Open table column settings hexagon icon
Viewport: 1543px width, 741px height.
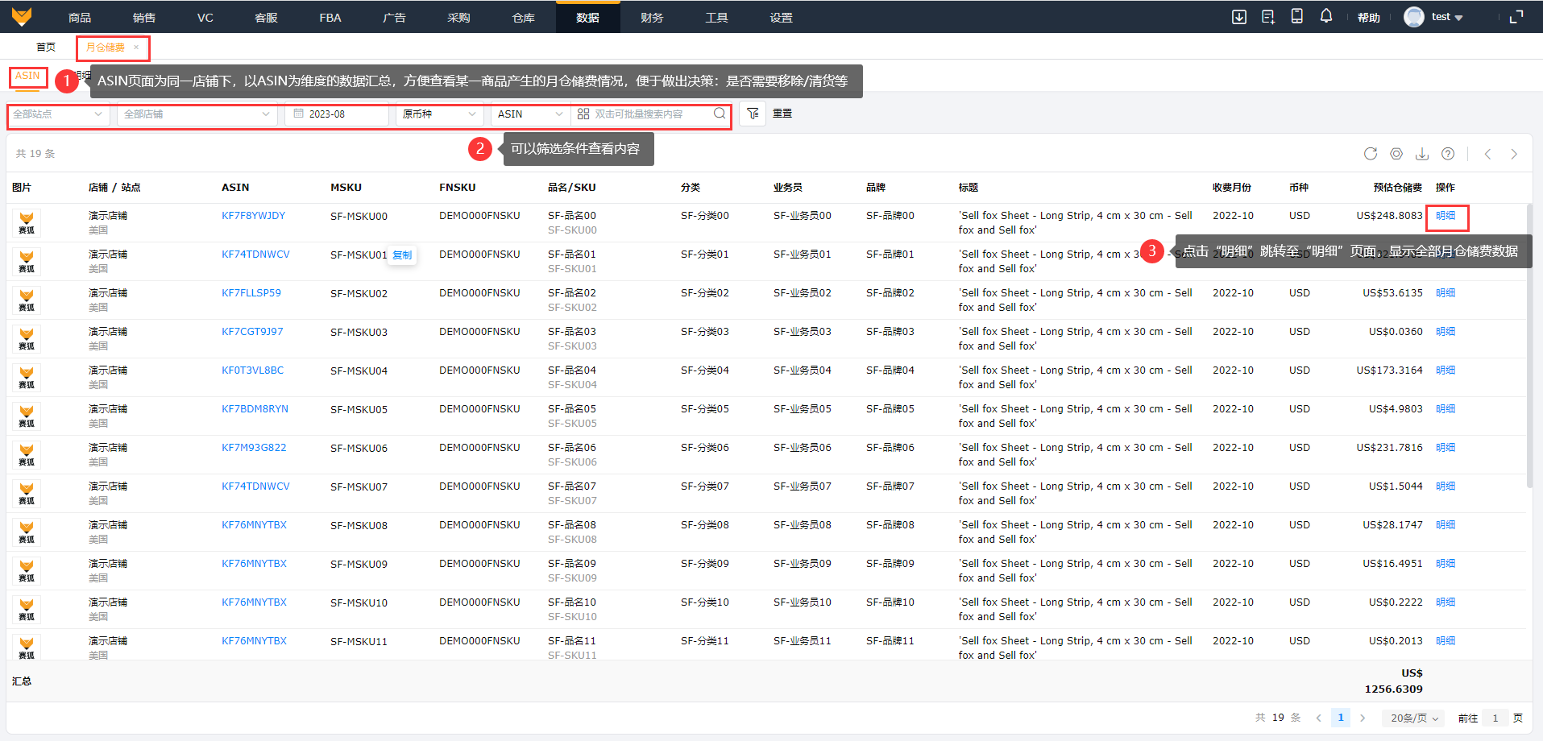[x=1396, y=154]
